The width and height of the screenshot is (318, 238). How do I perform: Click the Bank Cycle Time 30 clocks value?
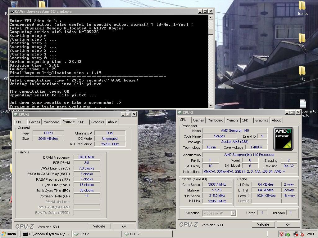coord(87,191)
